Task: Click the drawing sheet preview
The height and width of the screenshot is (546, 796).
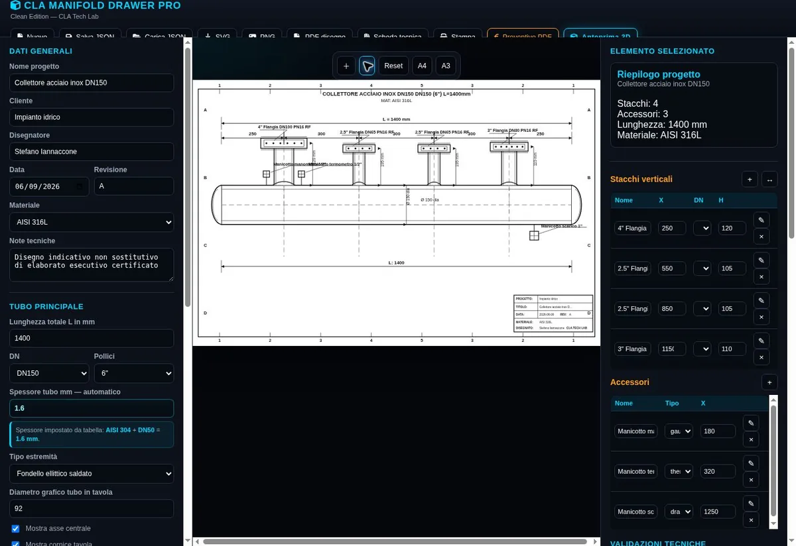Action: coord(396,213)
